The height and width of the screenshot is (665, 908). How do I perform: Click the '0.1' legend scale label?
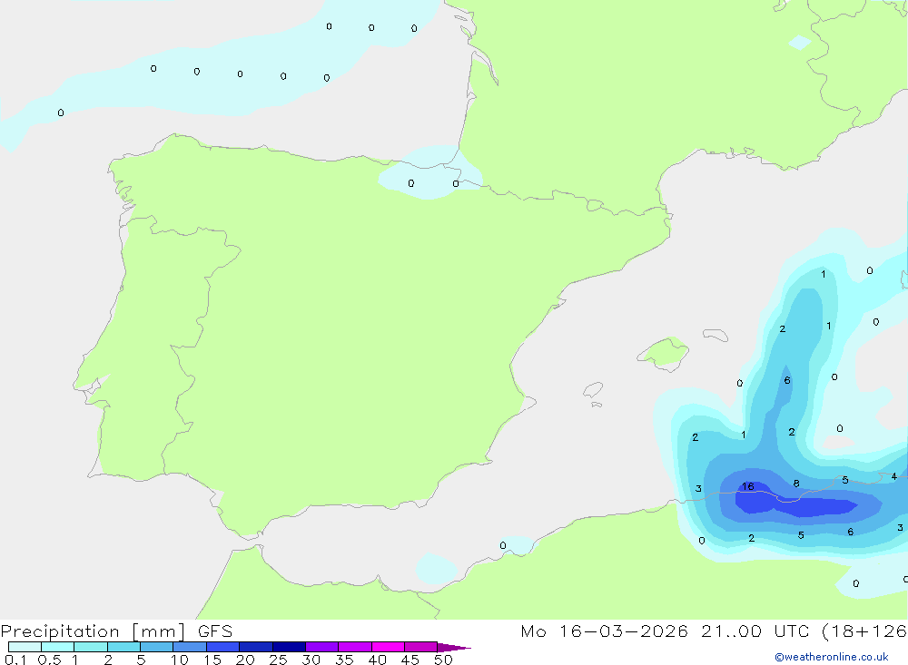click(15, 660)
